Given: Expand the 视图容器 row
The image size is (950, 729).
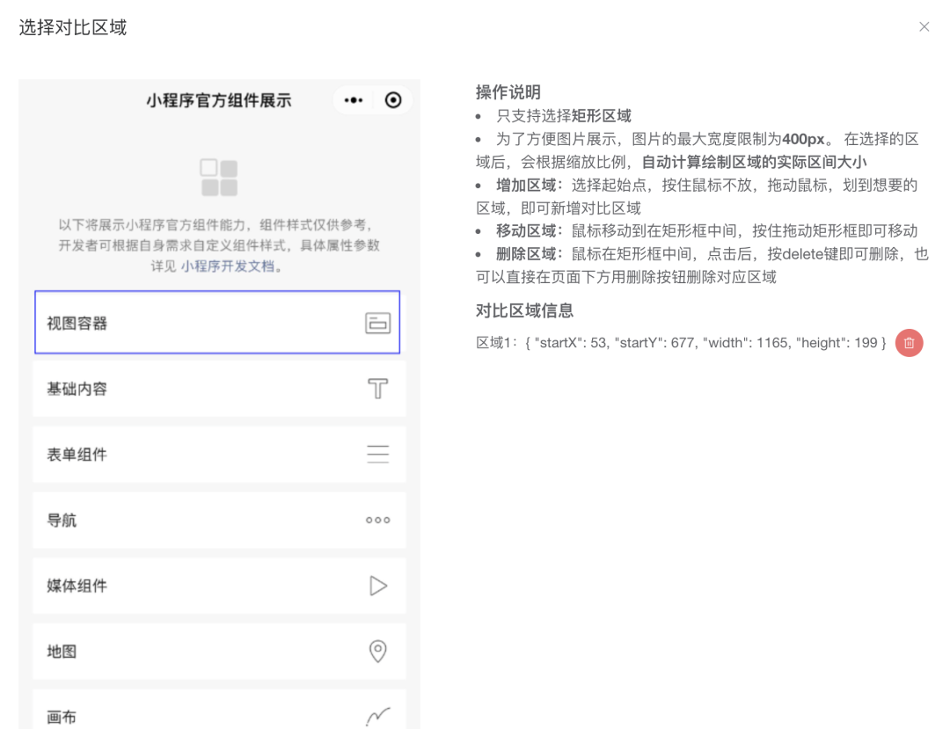Looking at the screenshot, I should coord(217,322).
